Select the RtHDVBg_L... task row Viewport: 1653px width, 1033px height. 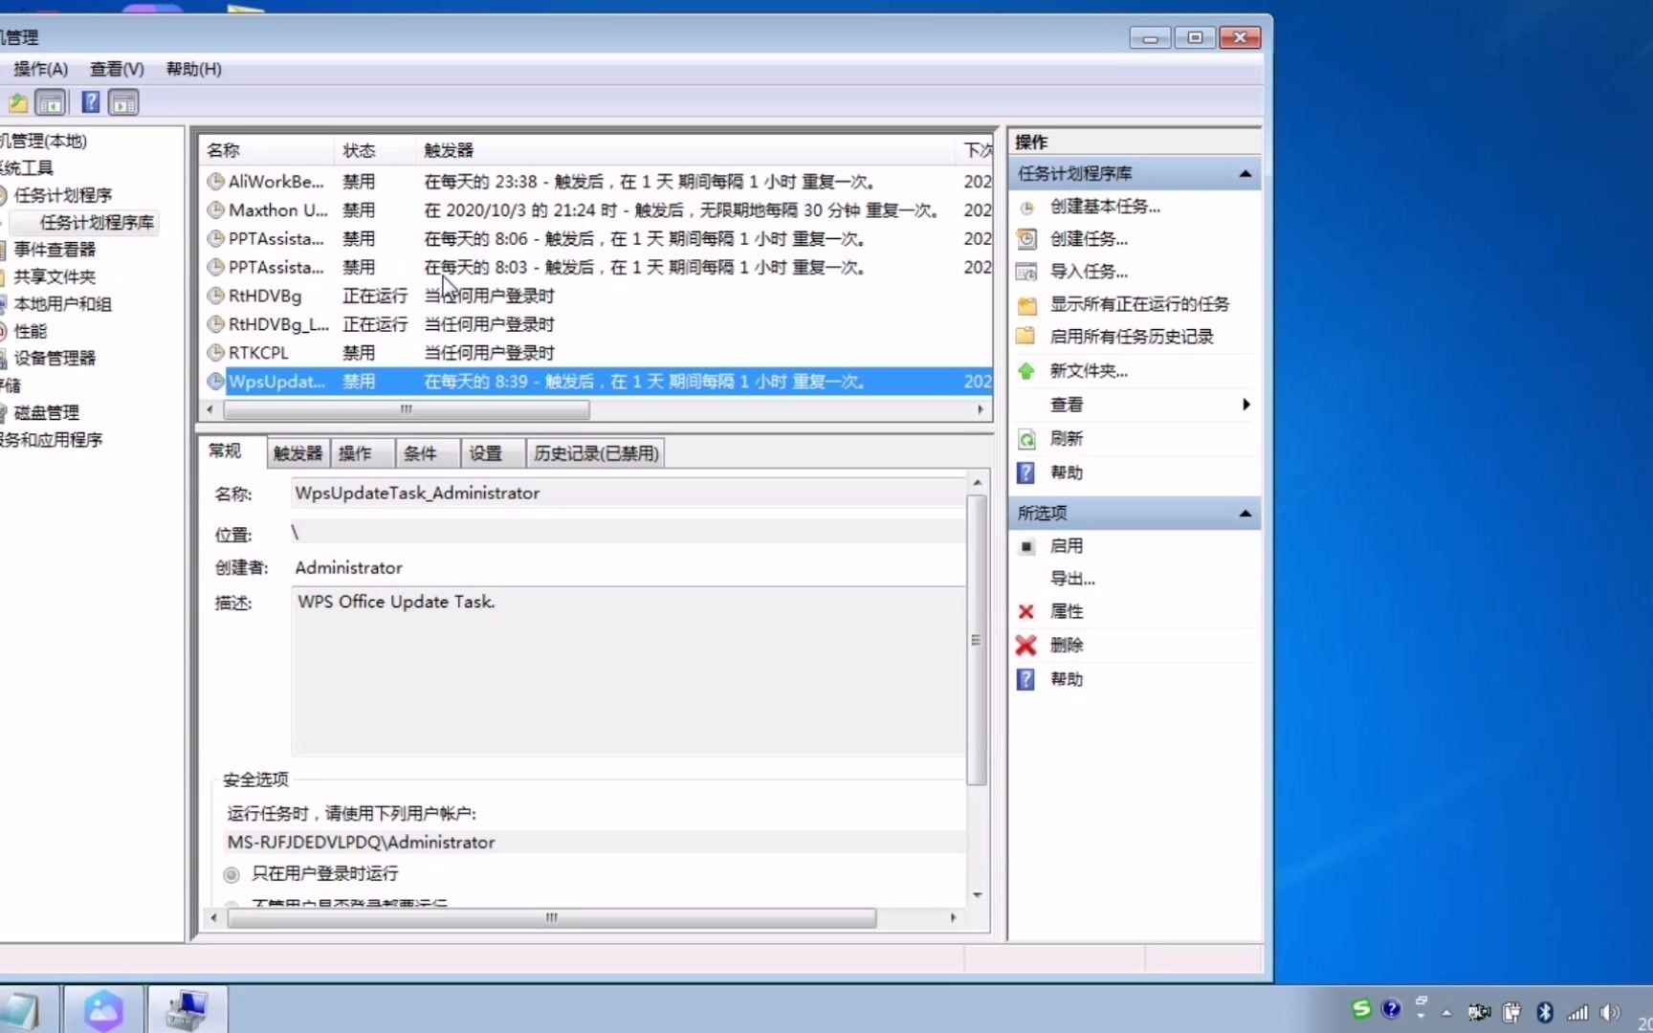point(597,324)
